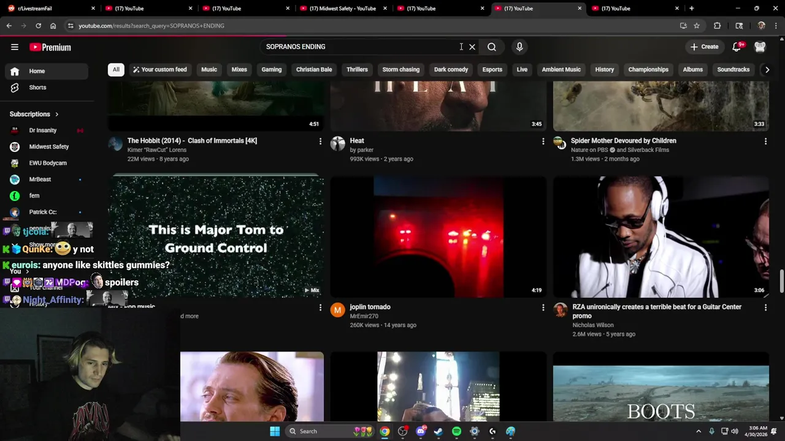The height and width of the screenshot is (441, 785).
Task: Open options menu for RZA video
Action: tap(765, 307)
